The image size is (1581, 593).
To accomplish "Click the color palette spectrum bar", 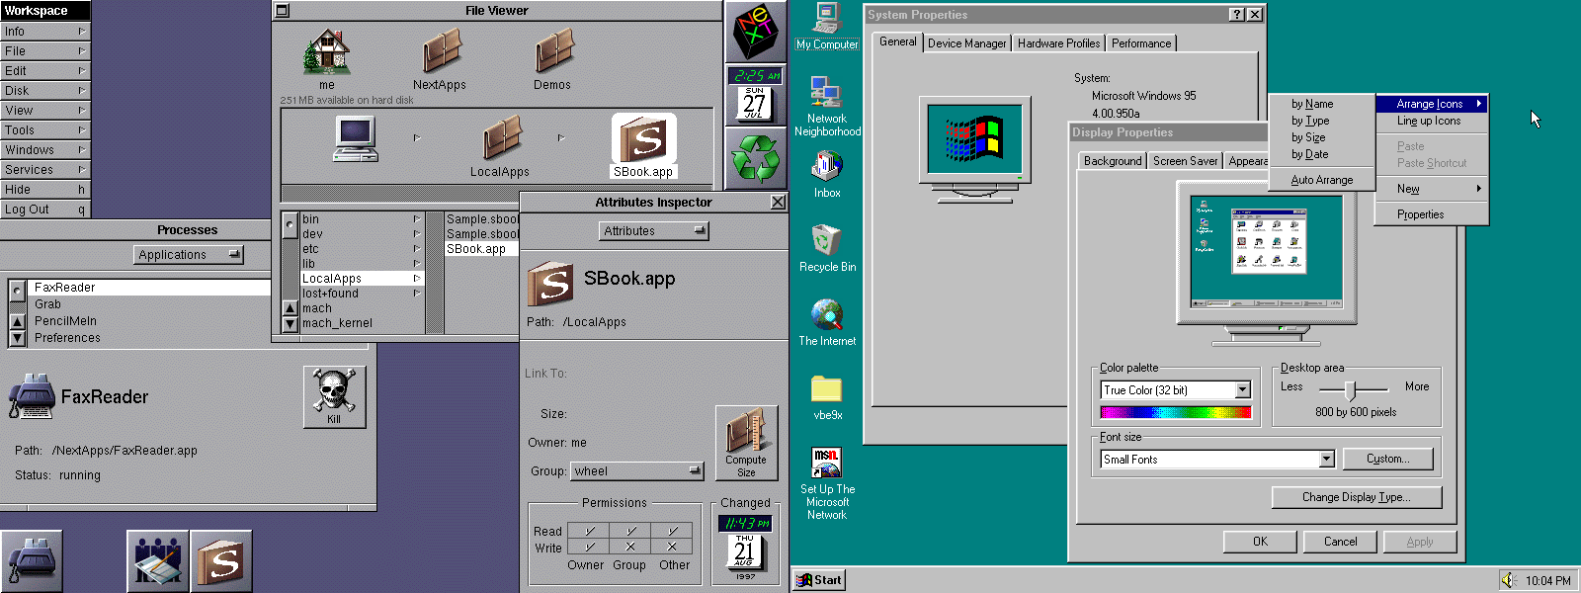I will 1176,412.
